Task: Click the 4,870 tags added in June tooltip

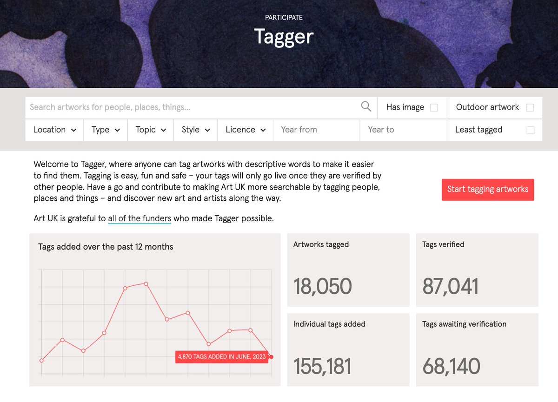Action: pyautogui.click(x=222, y=357)
